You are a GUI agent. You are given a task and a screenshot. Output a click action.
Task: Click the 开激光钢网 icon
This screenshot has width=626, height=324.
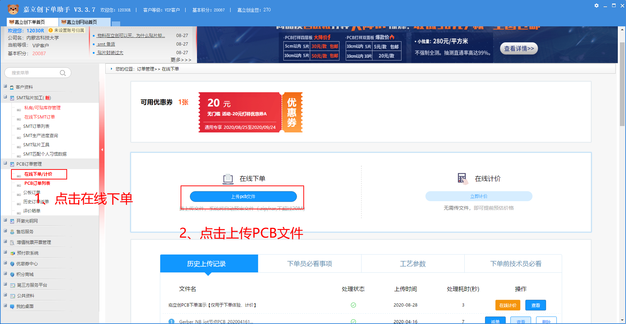(x=12, y=221)
